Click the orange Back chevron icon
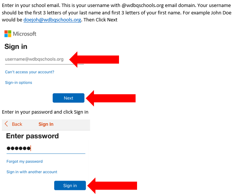The image size is (238, 194). click(6, 124)
